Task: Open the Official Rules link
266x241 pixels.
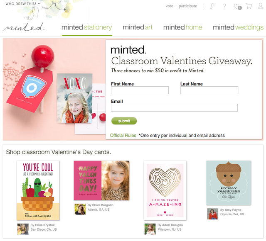Action: pyautogui.click(x=123, y=135)
